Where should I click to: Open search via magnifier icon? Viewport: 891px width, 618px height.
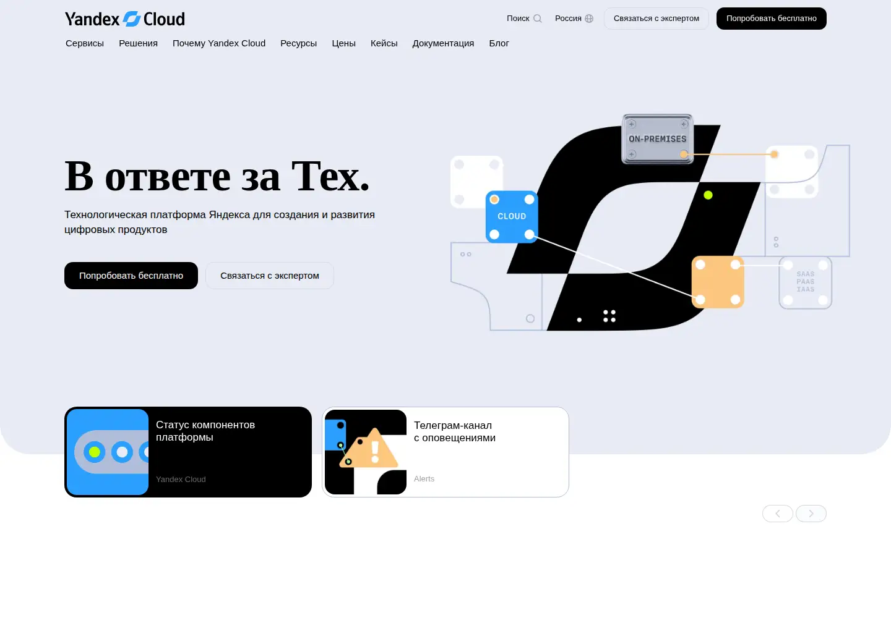538,19
